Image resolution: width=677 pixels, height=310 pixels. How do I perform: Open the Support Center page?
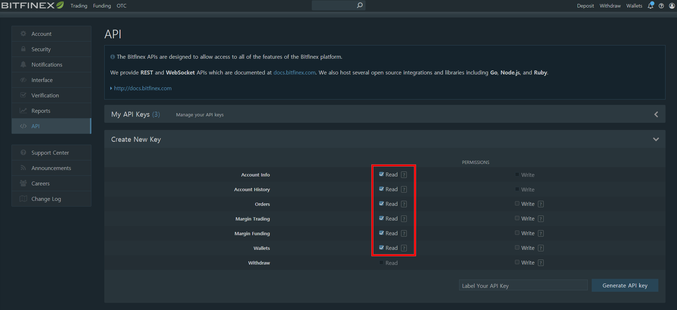pos(51,152)
